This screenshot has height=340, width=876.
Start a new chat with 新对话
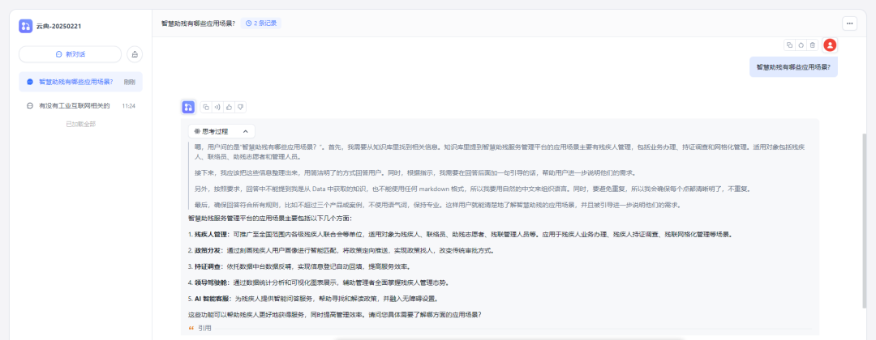71,54
